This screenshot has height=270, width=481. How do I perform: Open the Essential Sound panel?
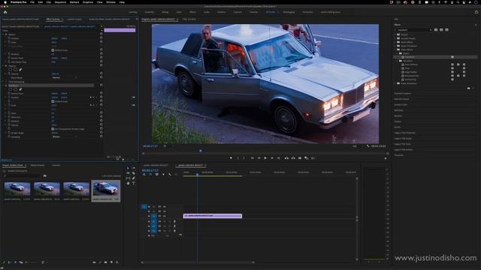(x=401, y=99)
